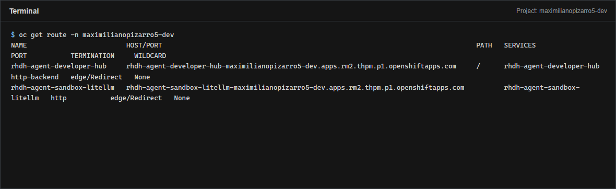Click the slash path value

pyautogui.click(x=478, y=66)
